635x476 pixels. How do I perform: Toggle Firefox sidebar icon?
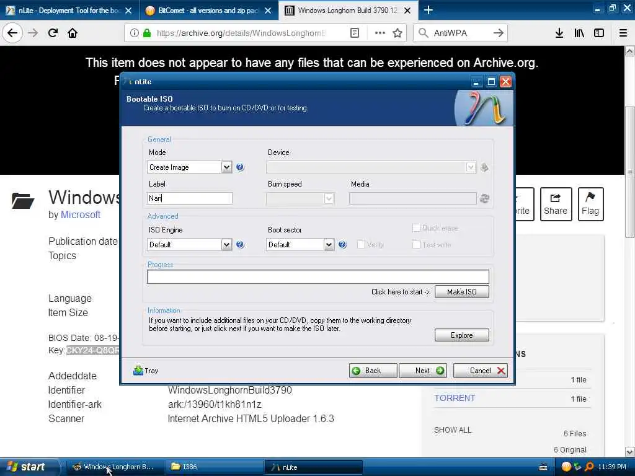click(599, 33)
